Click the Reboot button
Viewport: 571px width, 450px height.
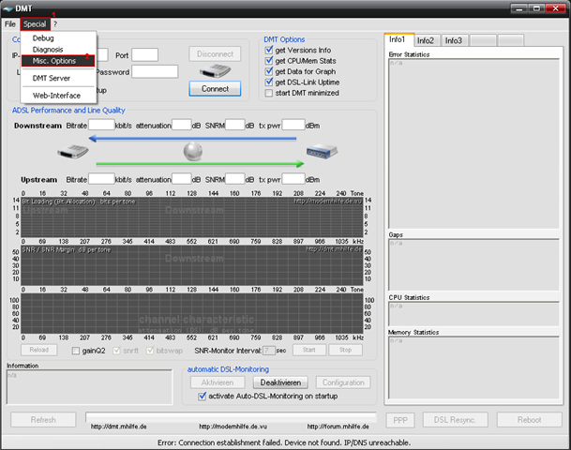530,420
